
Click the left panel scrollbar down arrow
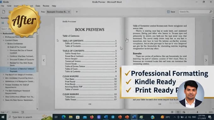tap(37, 109)
